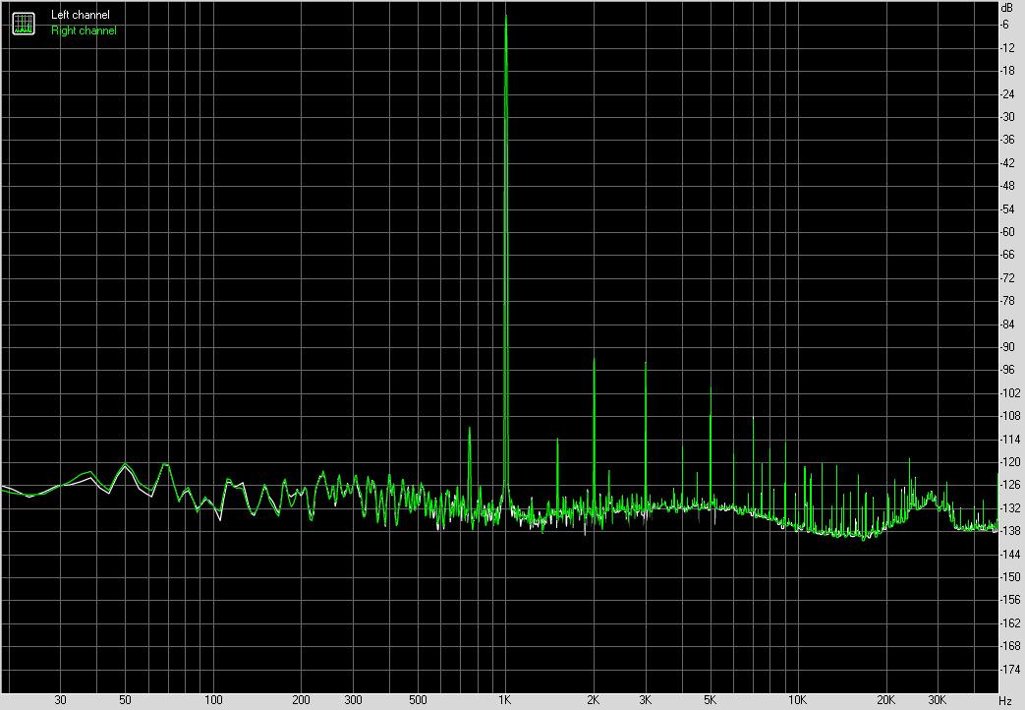This screenshot has height=710, width=1025.
Task: Click the 100 label on the frequency axis
Action: click(x=213, y=700)
